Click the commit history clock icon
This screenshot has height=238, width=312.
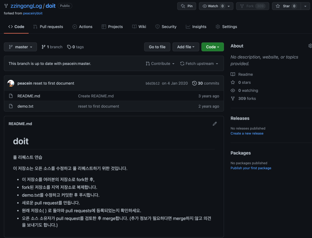coord(194,83)
